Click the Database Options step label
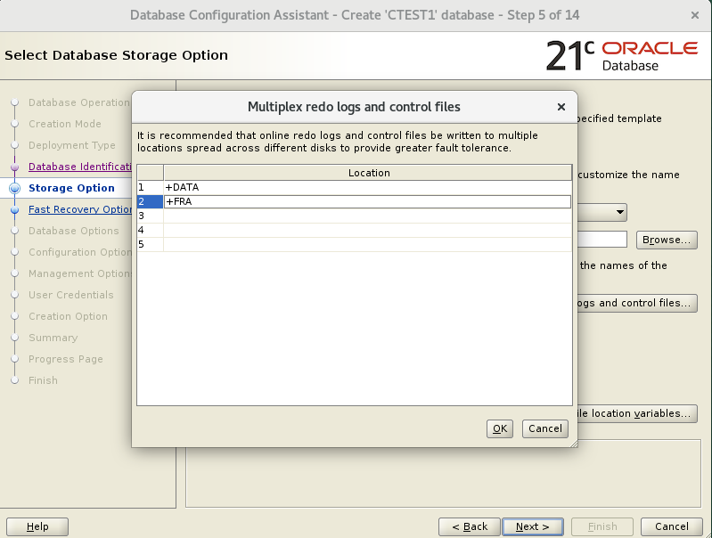712x538 pixels. pyautogui.click(x=74, y=231)
